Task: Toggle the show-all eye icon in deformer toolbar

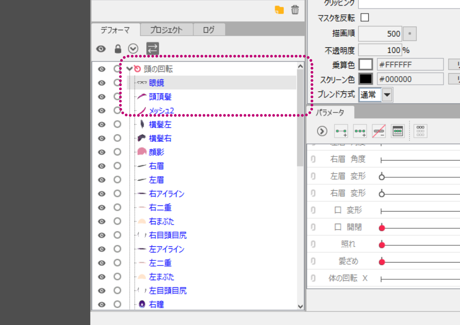Action: 101,48
